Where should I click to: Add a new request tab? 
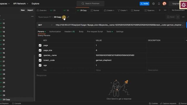[160, 10]
